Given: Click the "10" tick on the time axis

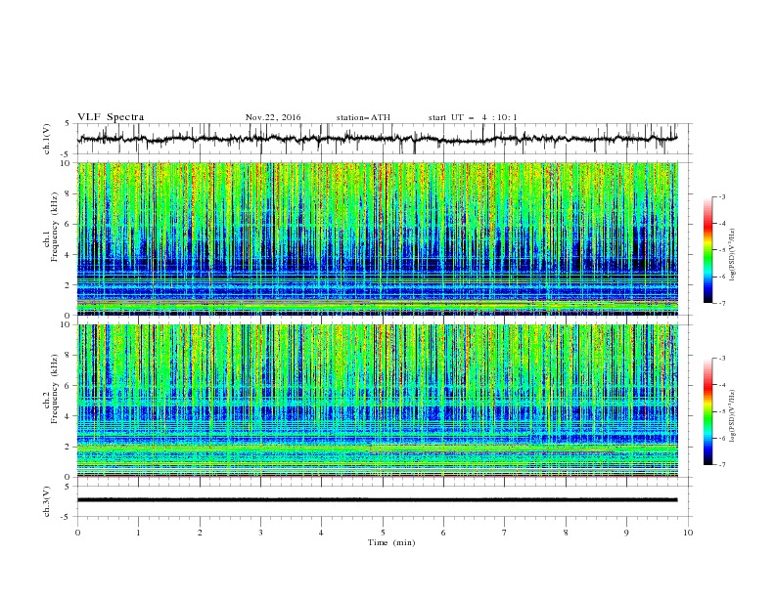Looking at the screenshot, I should (x=688, y=533).
